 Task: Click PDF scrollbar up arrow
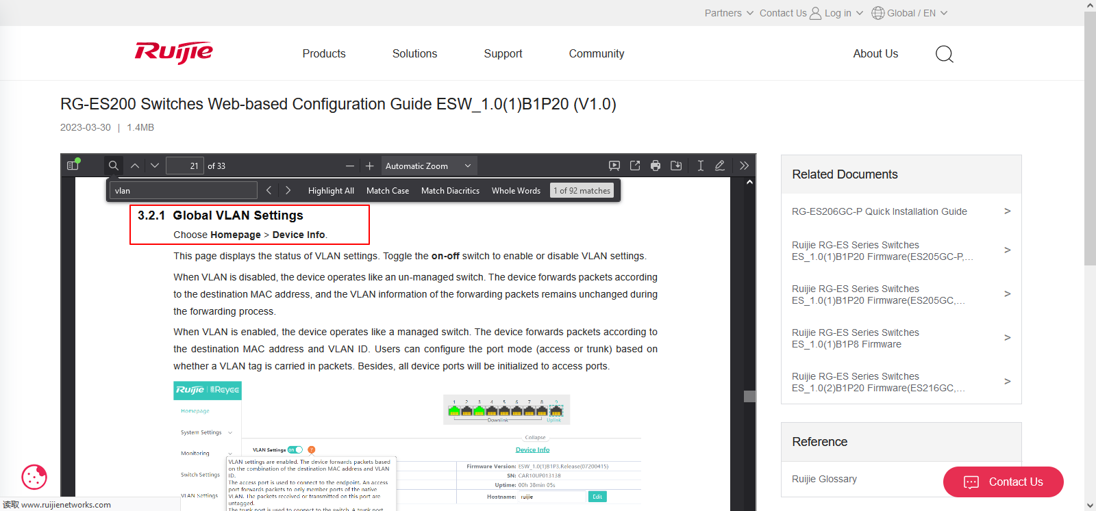[x=749, y=182]
